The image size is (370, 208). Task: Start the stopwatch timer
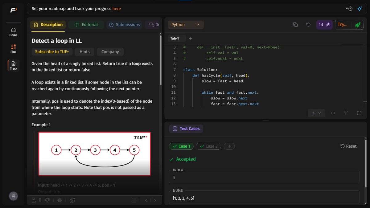[349, 9]
